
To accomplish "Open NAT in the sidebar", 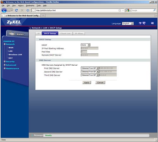I will coord(10,58).
